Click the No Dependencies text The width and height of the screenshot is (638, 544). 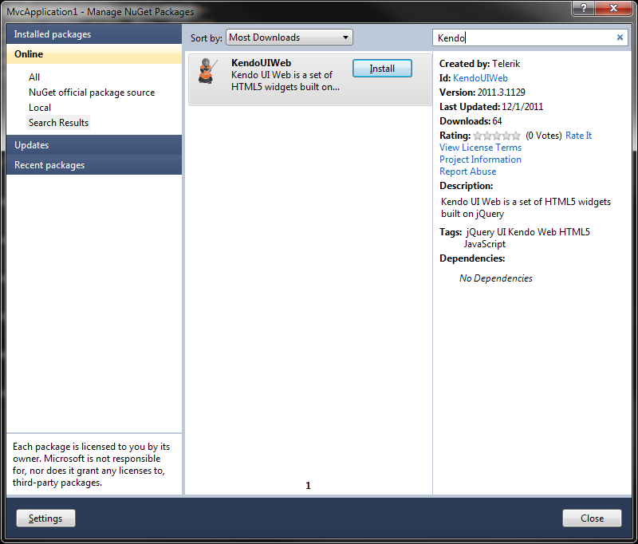click(495, 278)
